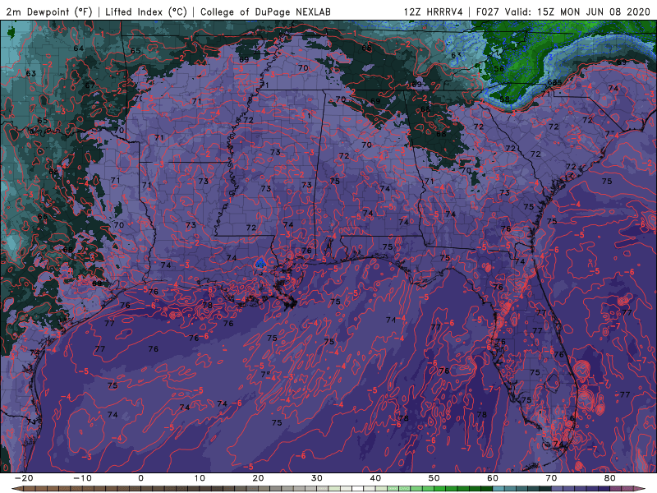This screenshot has height=493, width=657.
Task: Click the "2m Dewpoint (°F)" title text
Action: click(x=48, y=12)
